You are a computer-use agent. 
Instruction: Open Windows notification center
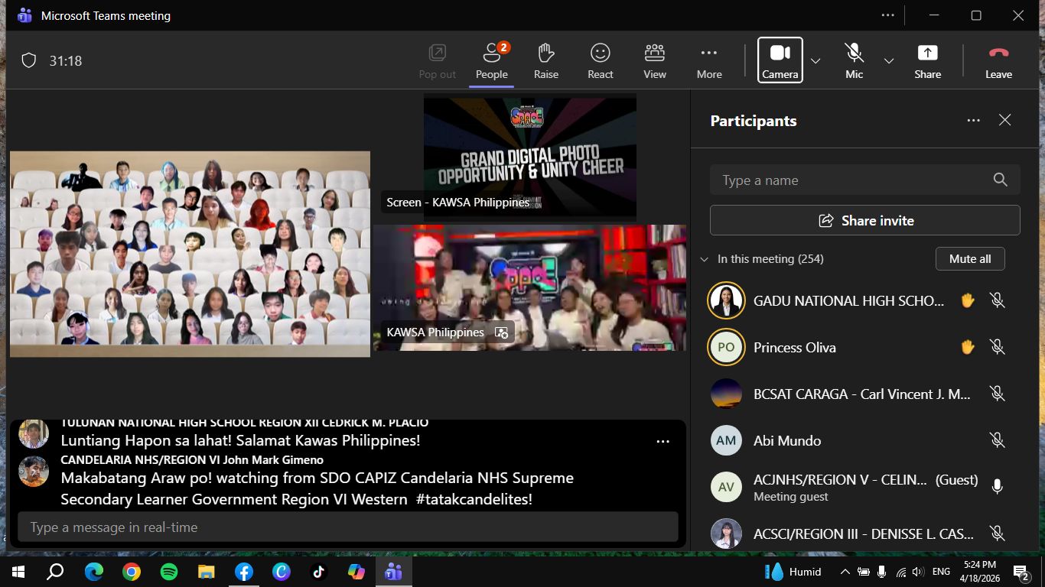click(1021, 572)
